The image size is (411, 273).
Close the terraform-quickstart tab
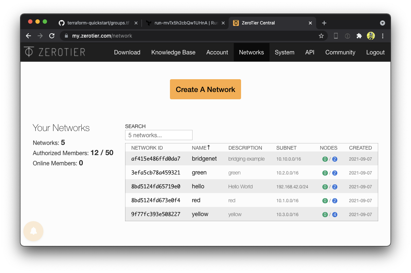coord(136,23)
